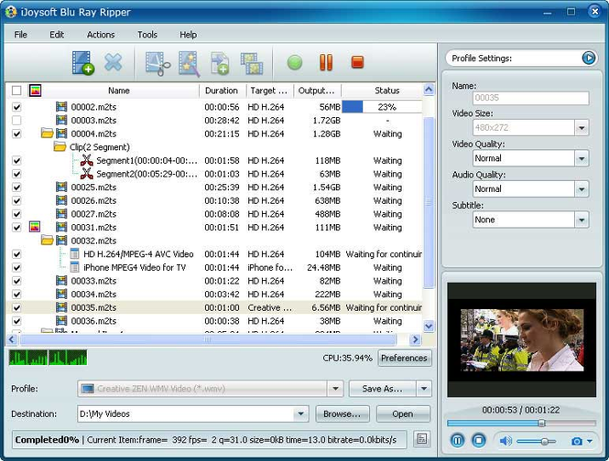Open the Actions menu
The height and width of the screenshot is (461, 609).
tap(101, 35)
